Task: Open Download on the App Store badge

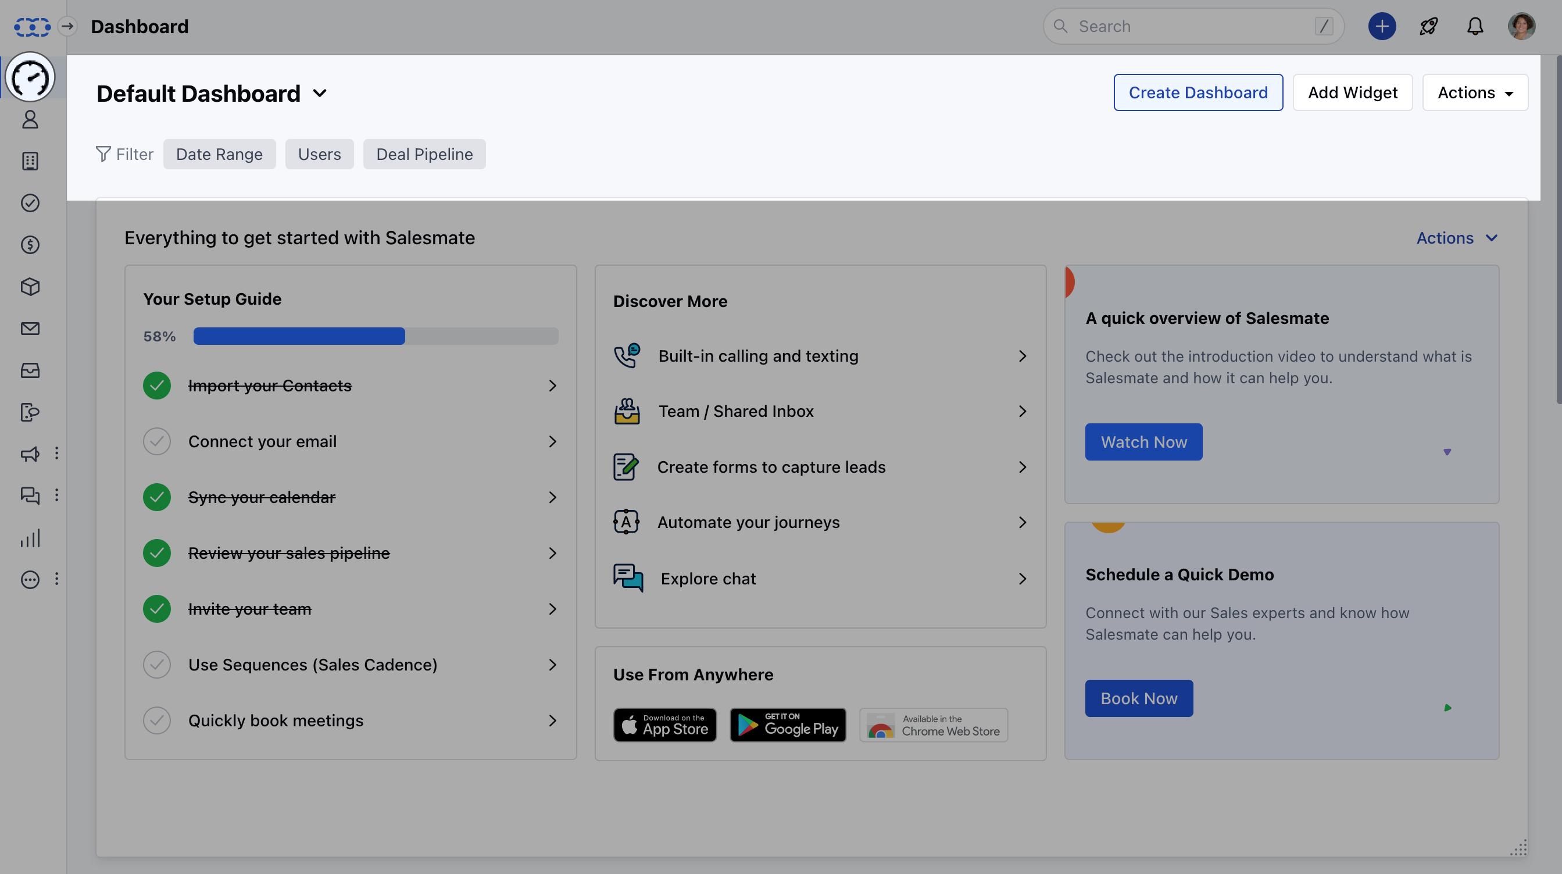Action: [665, 725]
